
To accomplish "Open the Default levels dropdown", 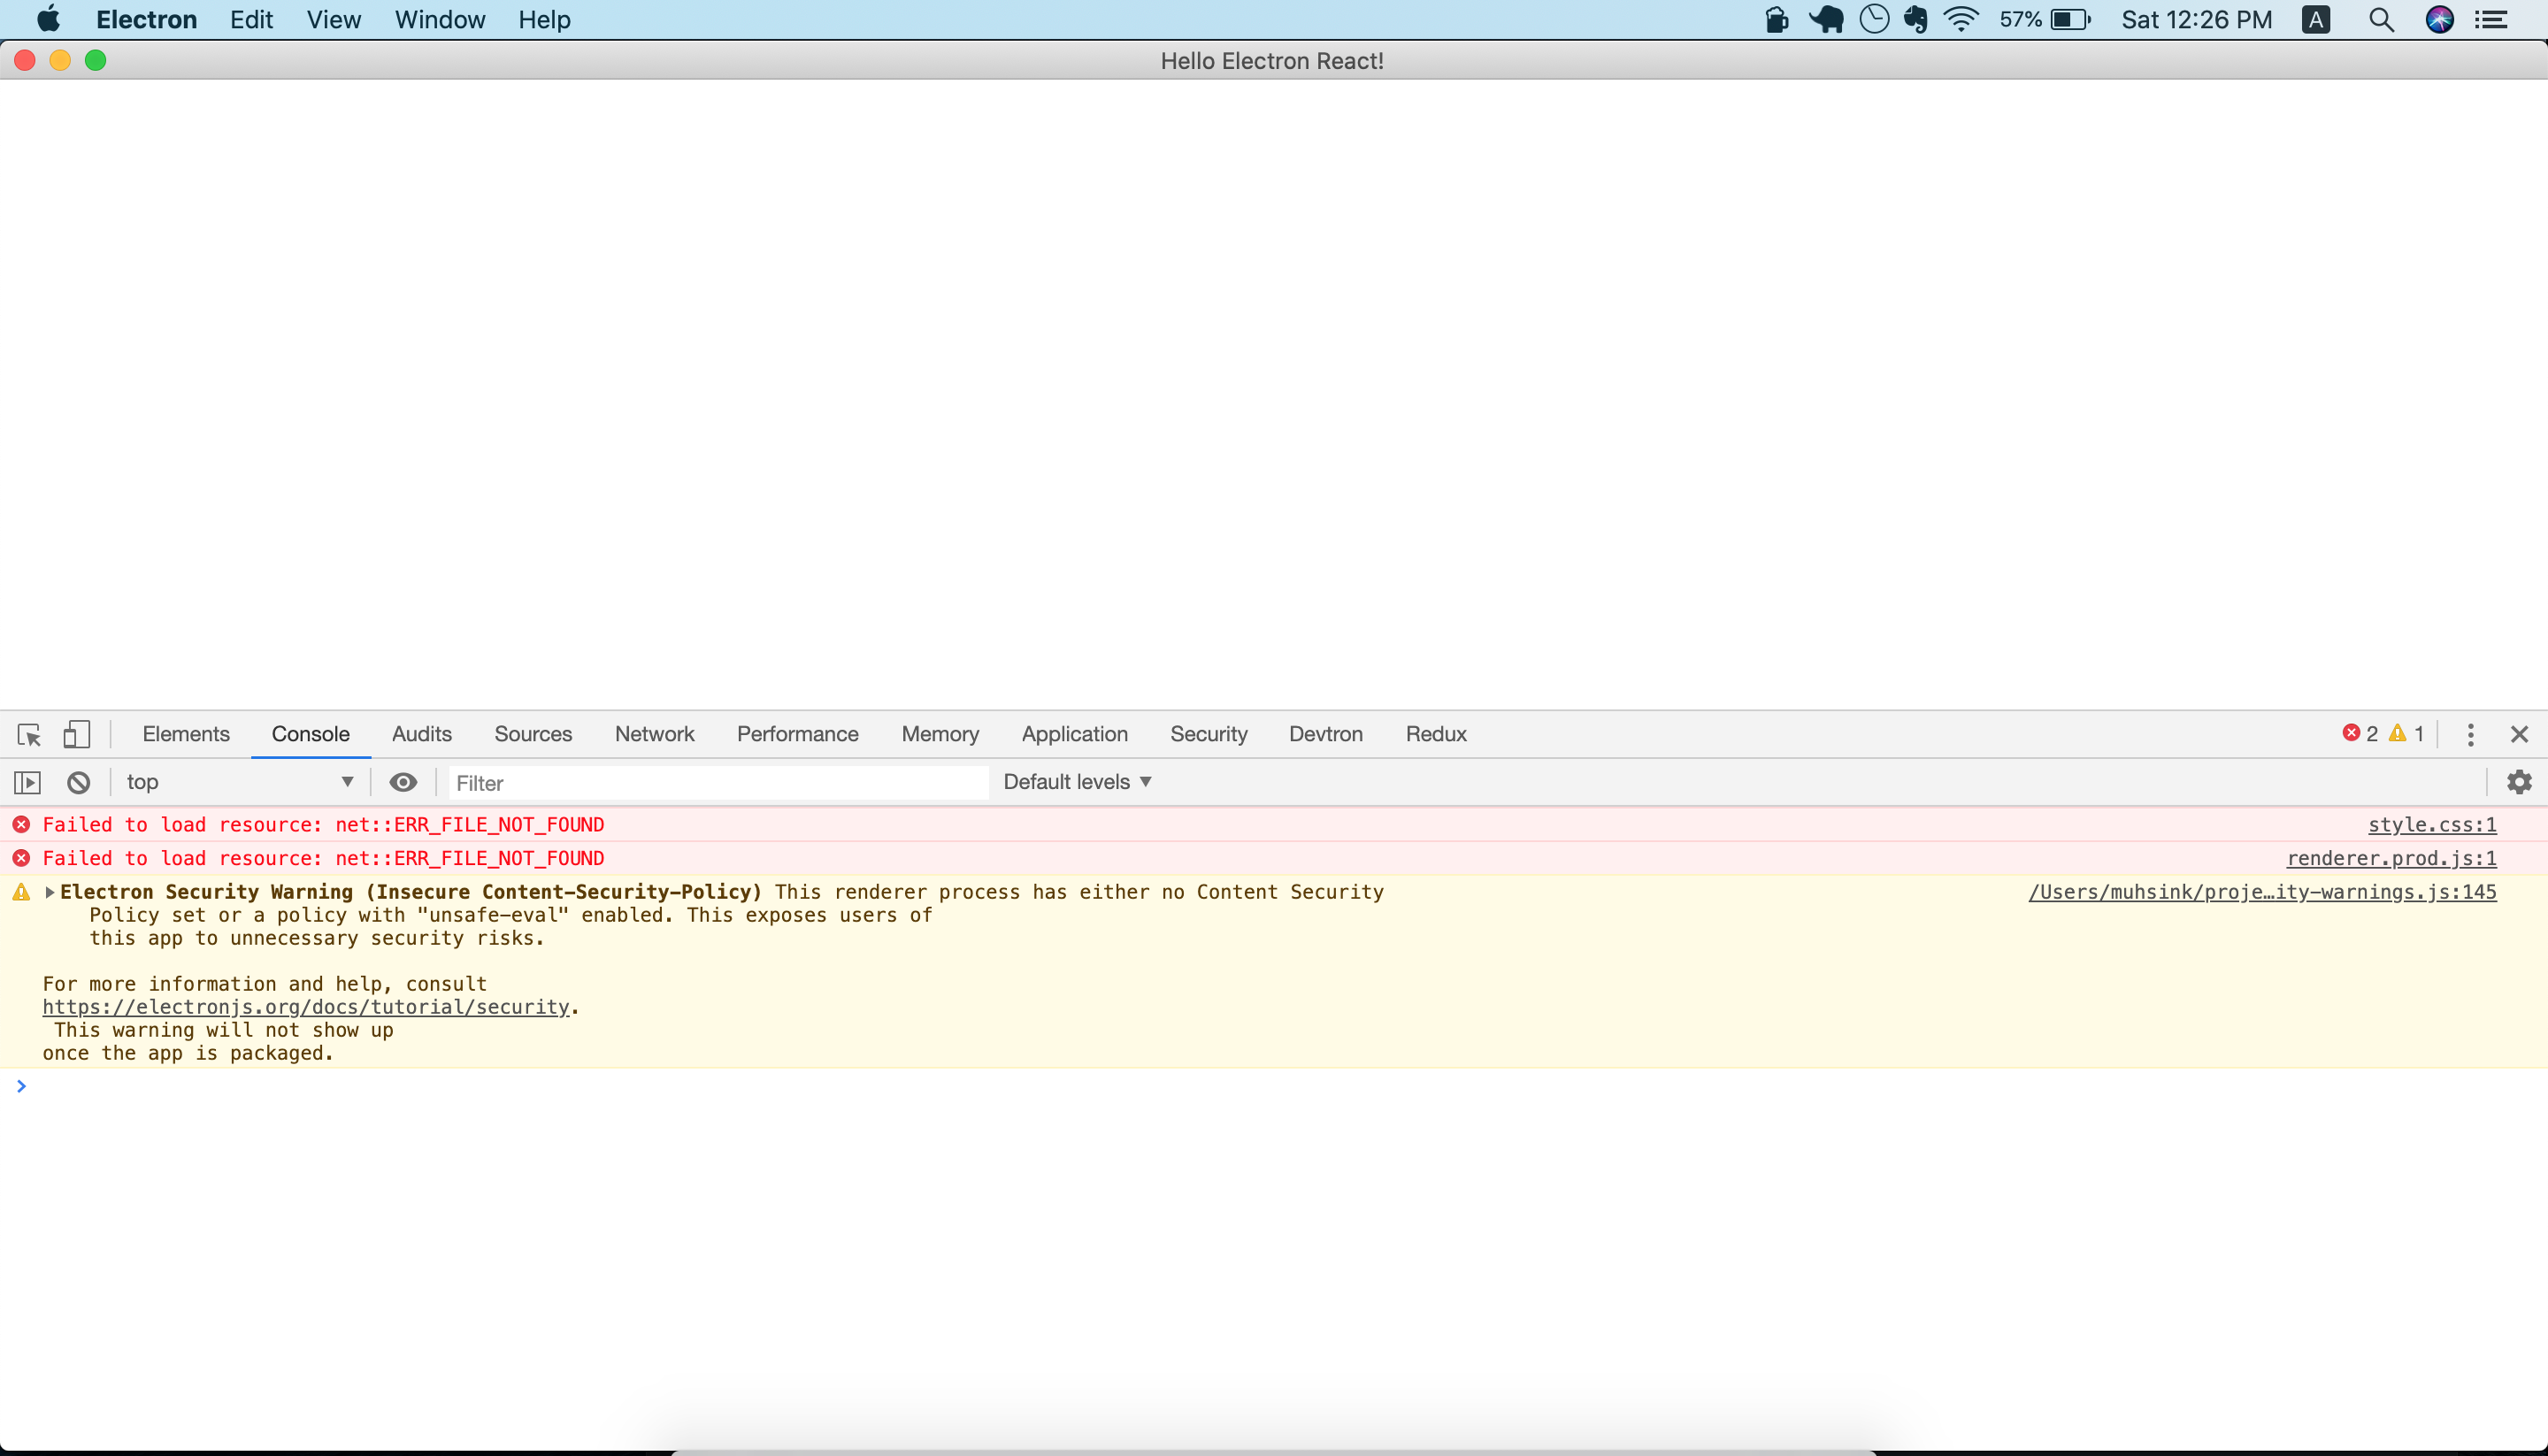I will 1077,782.
